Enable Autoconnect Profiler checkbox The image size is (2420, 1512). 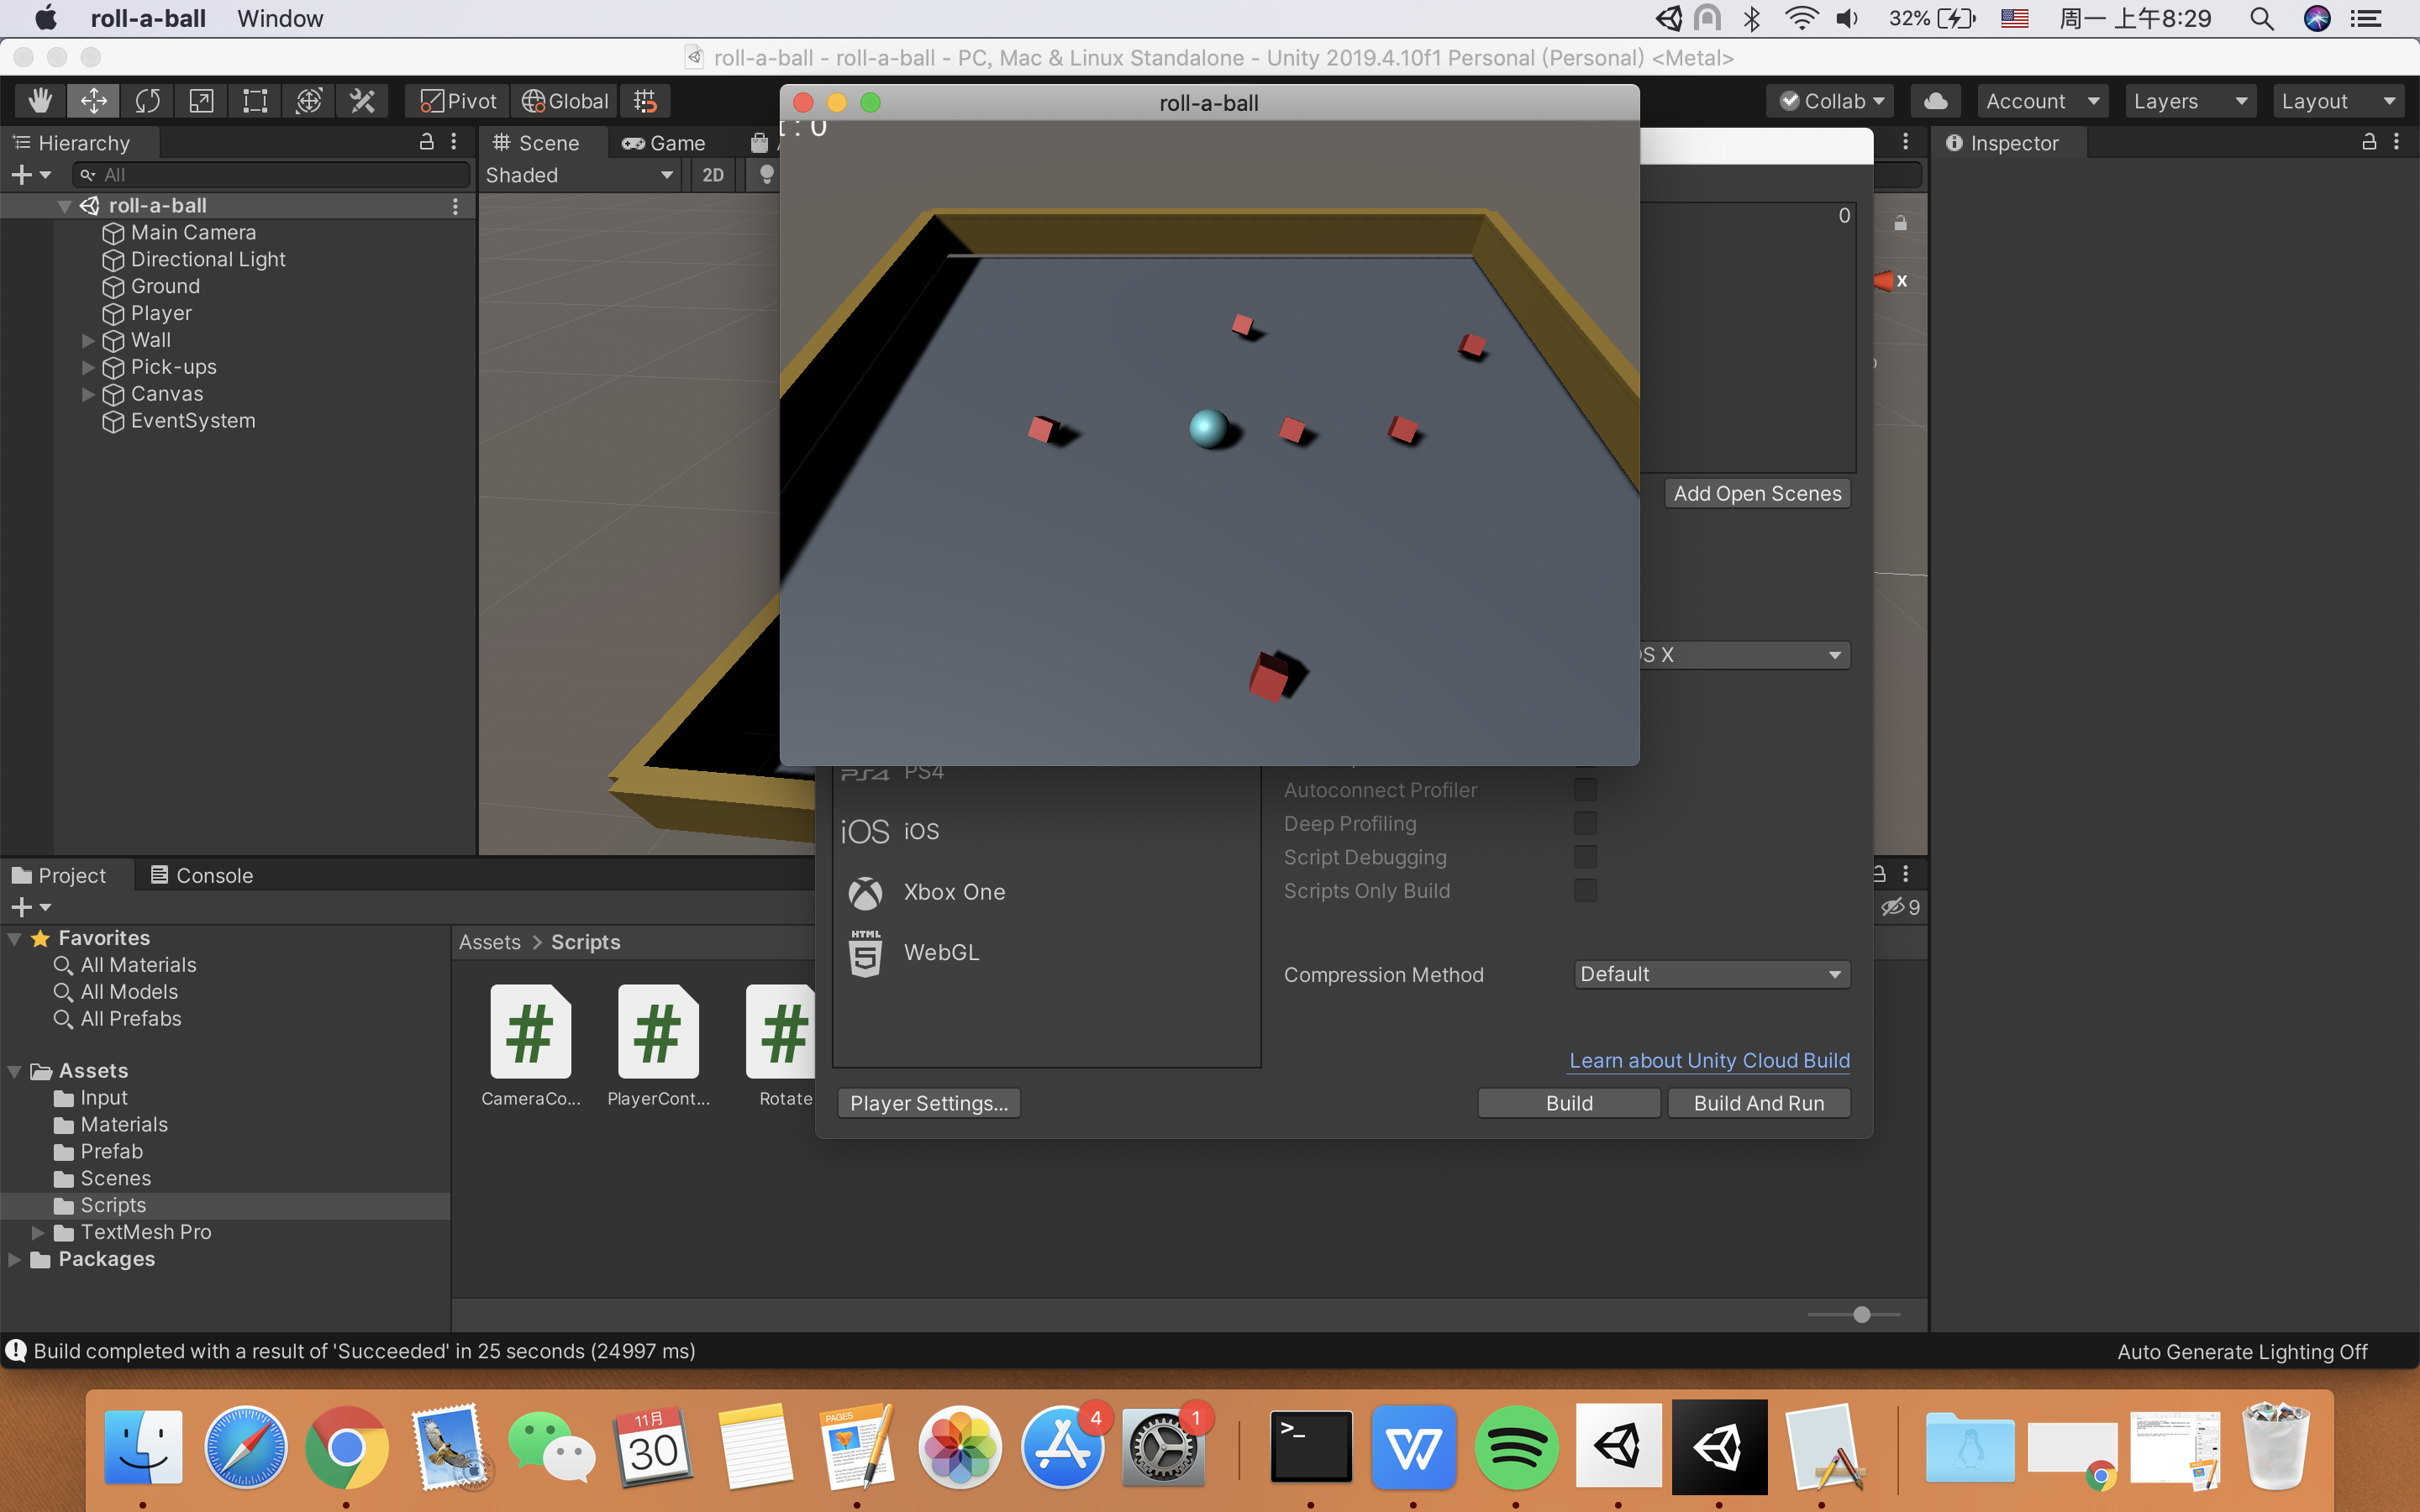(1585, 790)
